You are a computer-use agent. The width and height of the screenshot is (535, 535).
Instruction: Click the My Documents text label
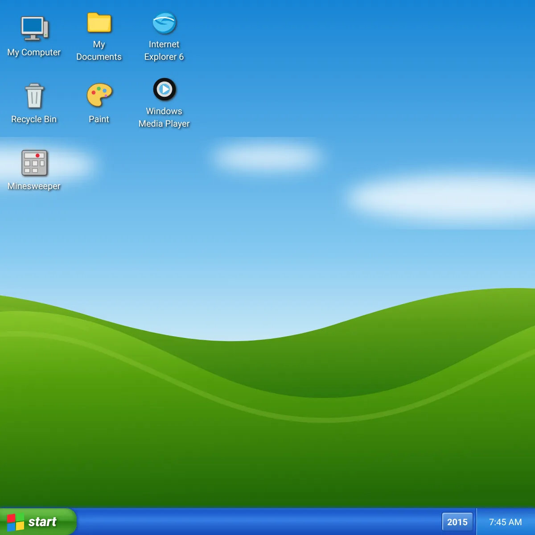tap(99, 50)
